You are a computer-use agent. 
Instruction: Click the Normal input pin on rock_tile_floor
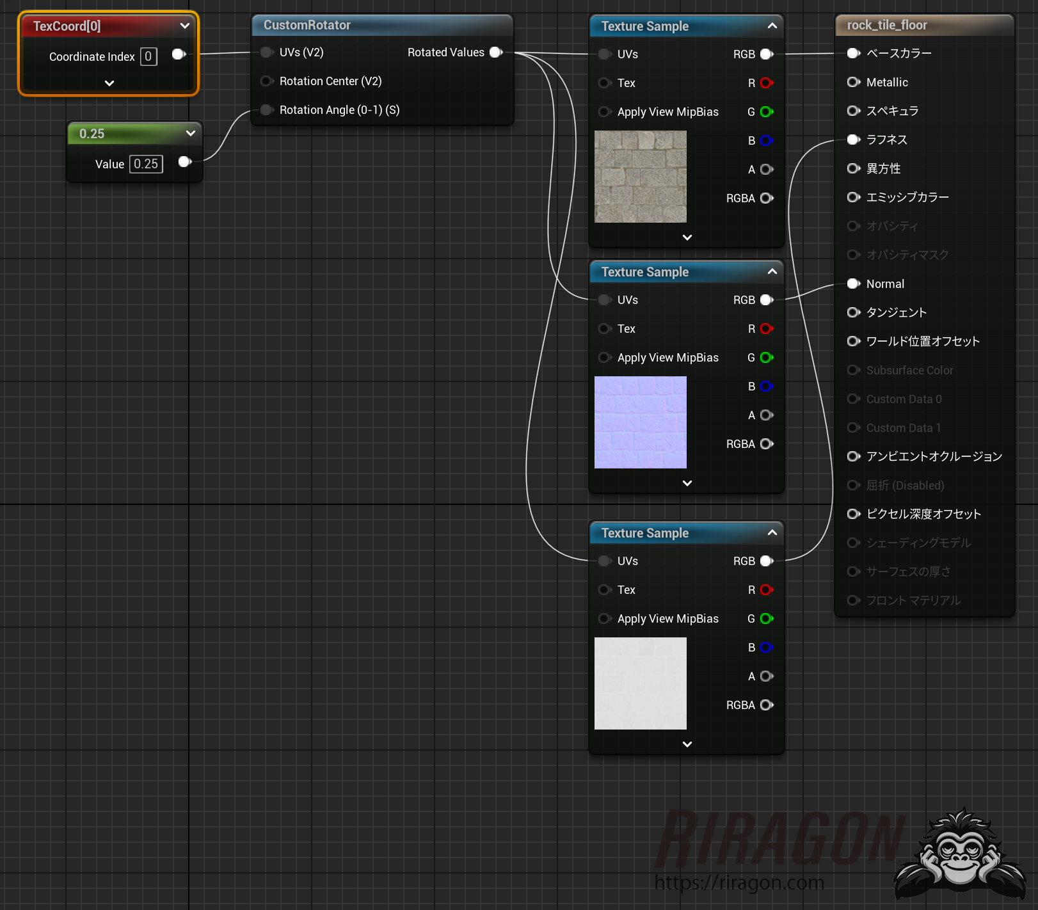point(853,283)
